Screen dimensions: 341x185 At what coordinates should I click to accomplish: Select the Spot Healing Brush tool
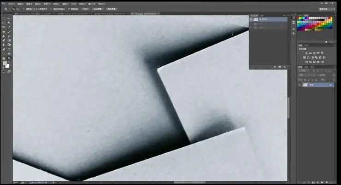4,32
